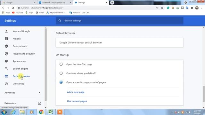Viewport: 205px width, 115px height.
Task: Open the orange recorder app in taskbar
Action: (x=60, y=112)
